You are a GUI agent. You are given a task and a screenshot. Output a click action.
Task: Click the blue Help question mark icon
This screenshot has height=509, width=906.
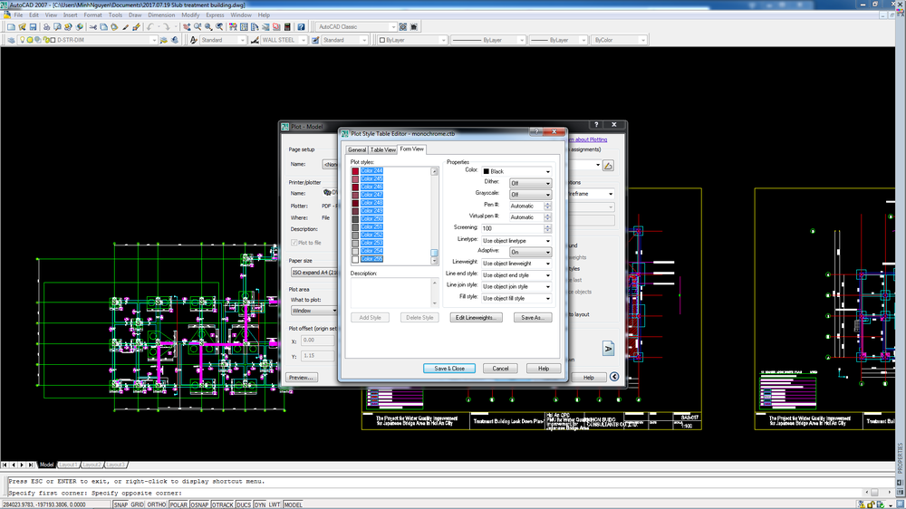[301, 26]
